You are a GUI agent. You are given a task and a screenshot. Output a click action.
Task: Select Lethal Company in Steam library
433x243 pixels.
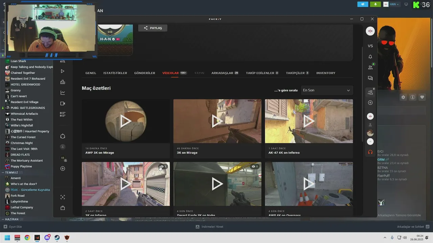(22, 208)
